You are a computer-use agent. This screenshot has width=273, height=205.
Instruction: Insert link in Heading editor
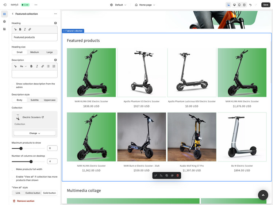tap(30, 30)
